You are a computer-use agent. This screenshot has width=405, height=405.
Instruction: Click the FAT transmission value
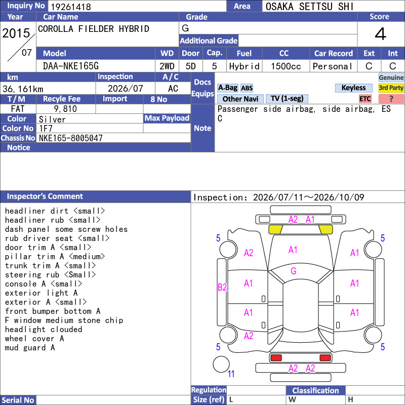click(18, 109)
